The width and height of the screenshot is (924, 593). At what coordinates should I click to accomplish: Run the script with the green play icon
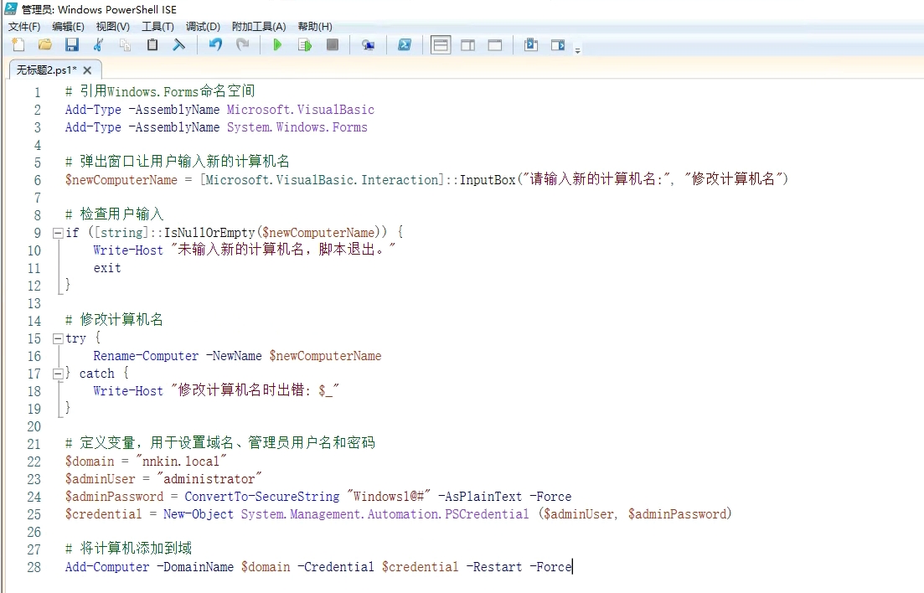pos(278,45)
